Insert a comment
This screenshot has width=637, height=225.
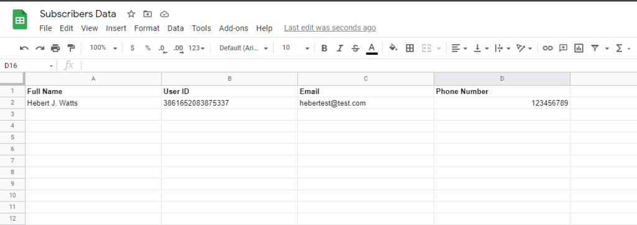[x=563, y=48]
